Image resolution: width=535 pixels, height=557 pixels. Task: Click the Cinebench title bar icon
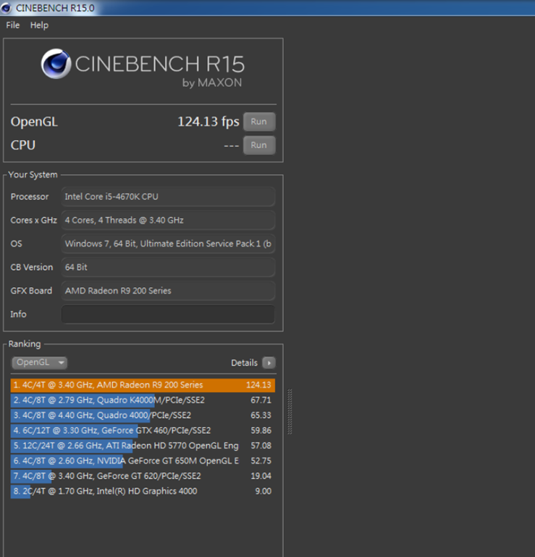[x=6, y=8]
